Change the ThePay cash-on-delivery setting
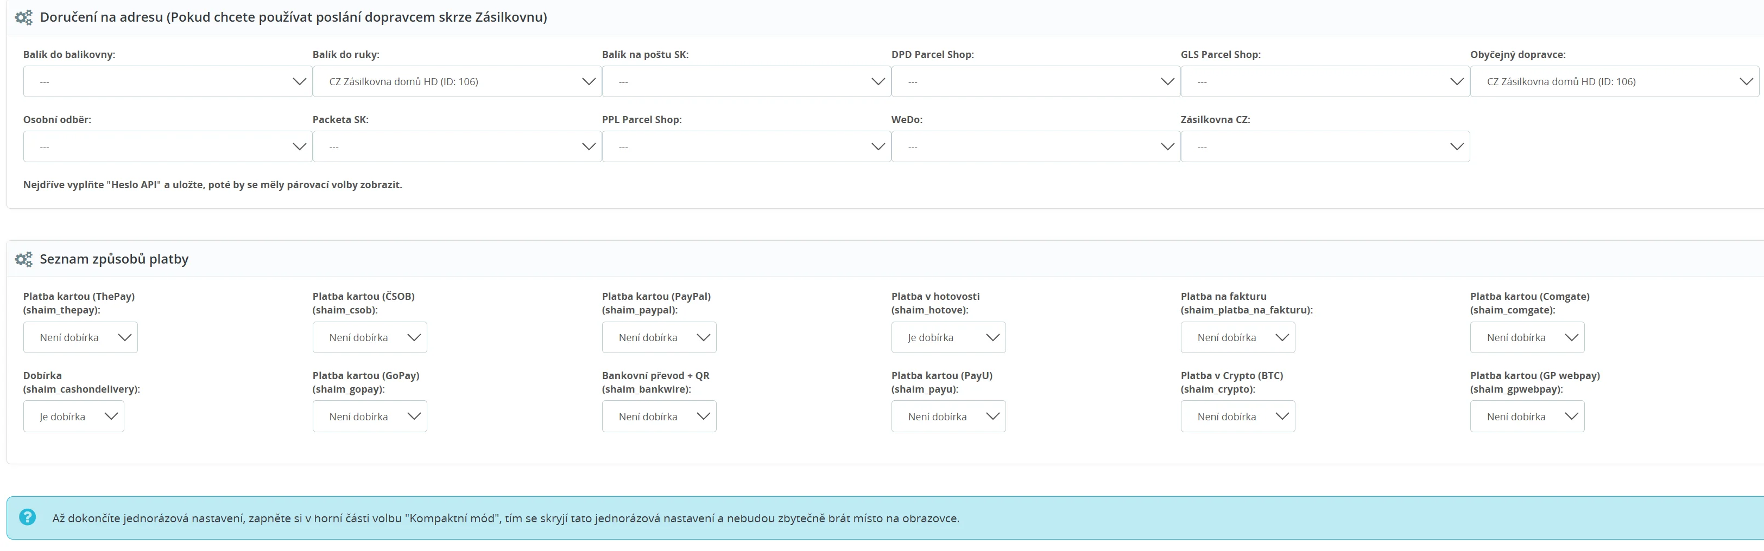The height and width of the screenshot is (551, 1764). point(80,337)
